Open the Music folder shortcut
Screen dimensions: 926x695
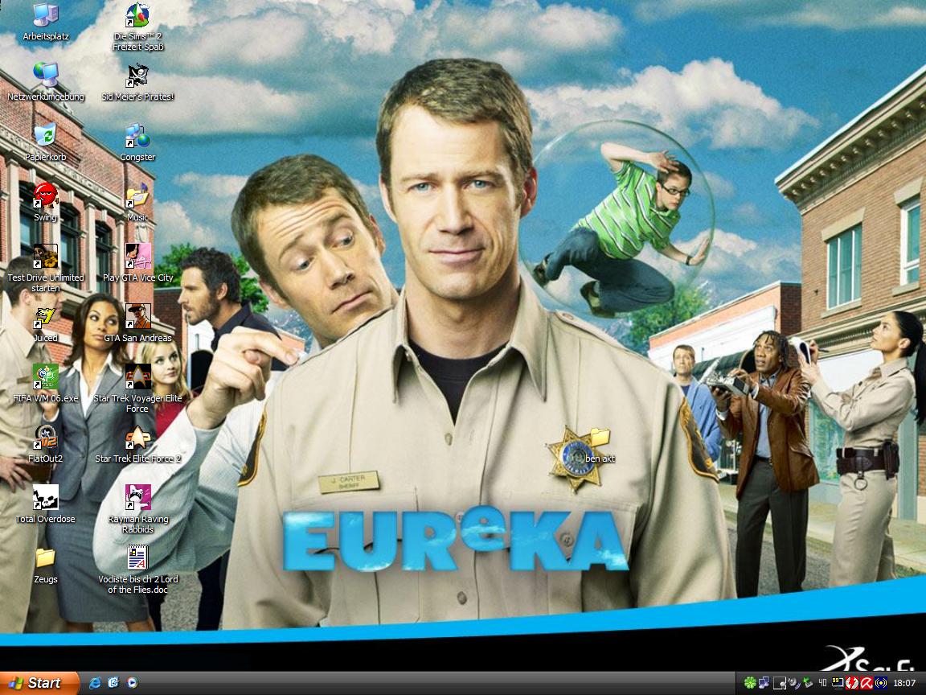(137, 196)
